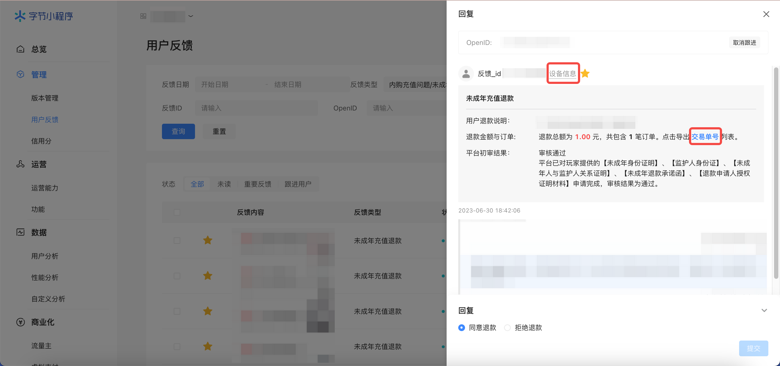The image size is (780, 366).
Task: Click the 反馈内容 column header
Action: click(x=251, y=212)
